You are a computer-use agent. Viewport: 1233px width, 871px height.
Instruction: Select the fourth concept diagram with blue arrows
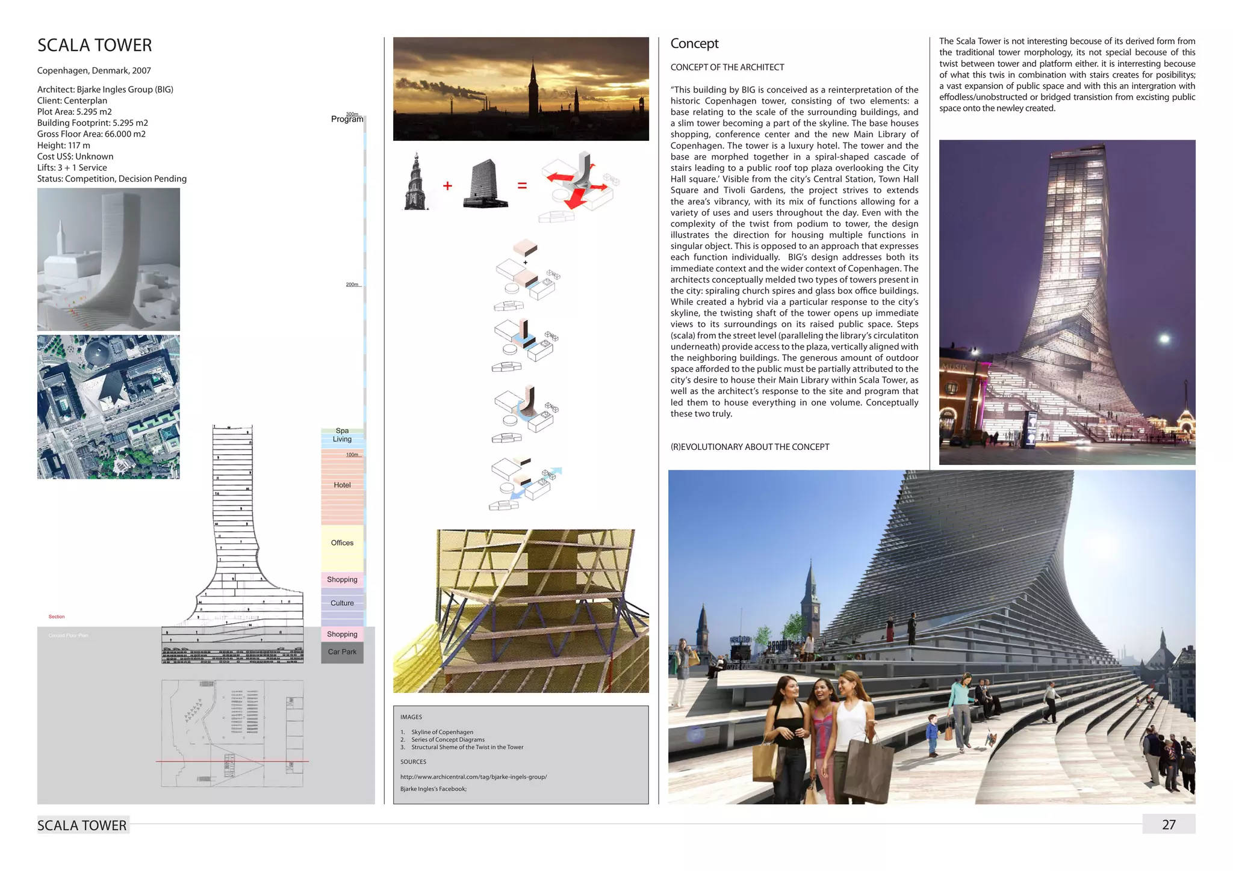point(525,484)
